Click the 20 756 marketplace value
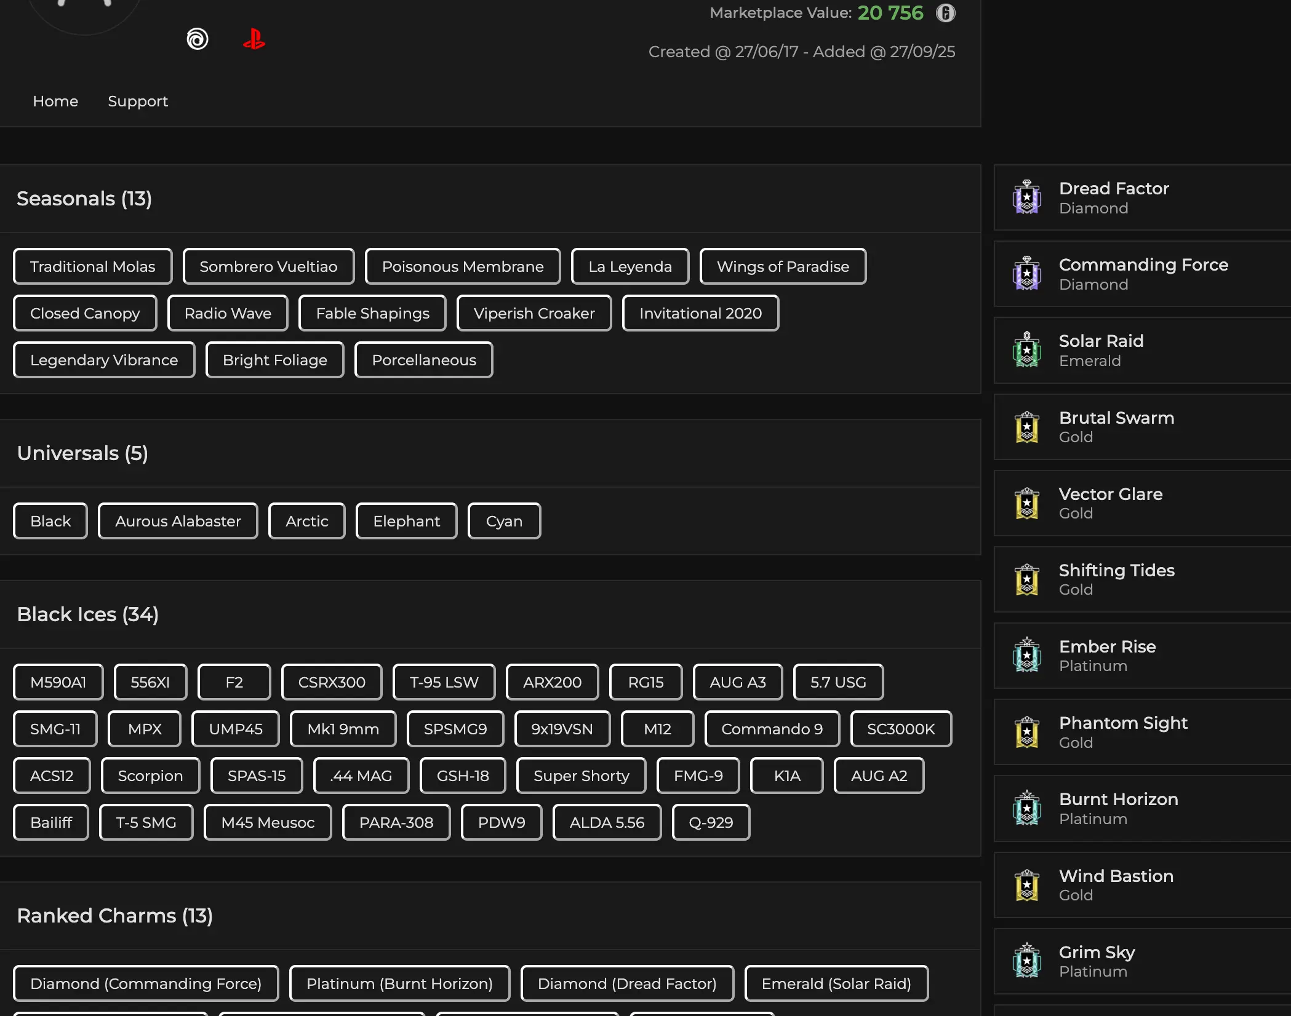 pyautogui.click(x=890, y=13)
